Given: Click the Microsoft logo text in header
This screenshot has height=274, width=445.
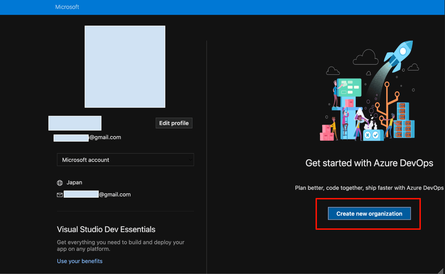Looking at the screenshot, I should [x=67, y=7].
